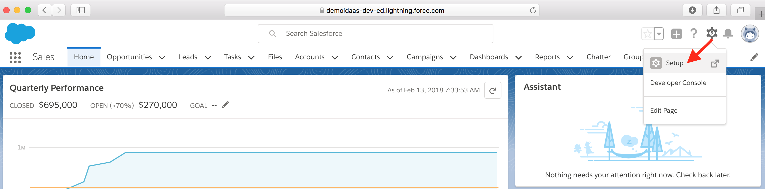
Task: Edit the GOAL with pencil icon
Action: pyautogui.click(x=226, y=105)
